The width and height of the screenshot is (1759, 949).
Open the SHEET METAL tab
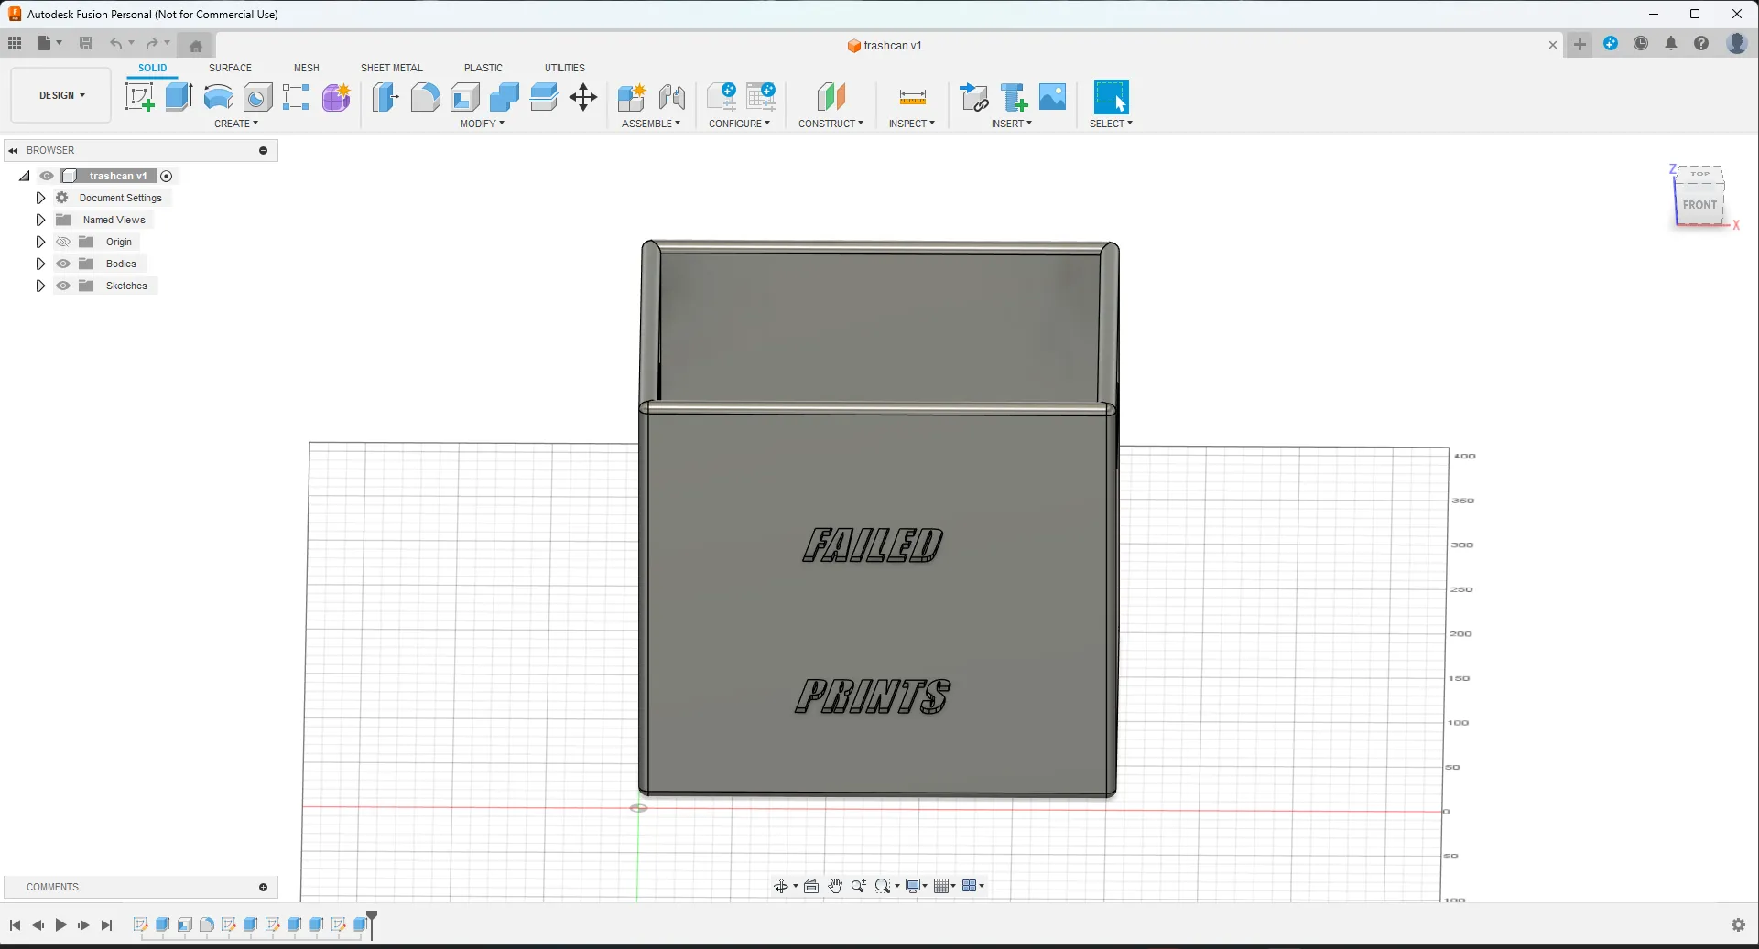[x=391, y=68]
